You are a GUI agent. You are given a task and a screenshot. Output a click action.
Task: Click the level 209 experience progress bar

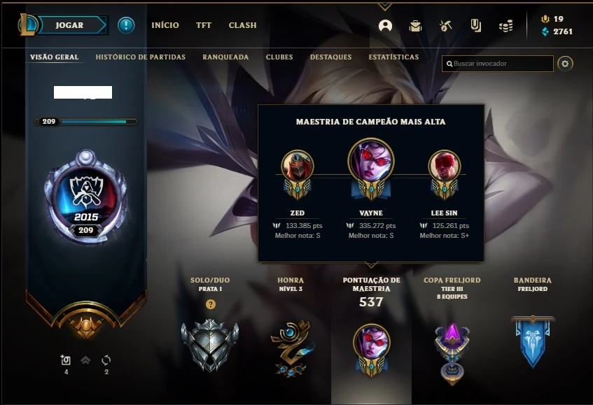[x=86, y=122]
